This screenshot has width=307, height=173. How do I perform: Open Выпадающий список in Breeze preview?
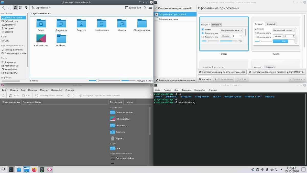231,30
